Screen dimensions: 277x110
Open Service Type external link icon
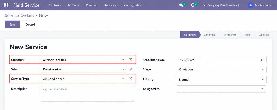tap(130, 79)
